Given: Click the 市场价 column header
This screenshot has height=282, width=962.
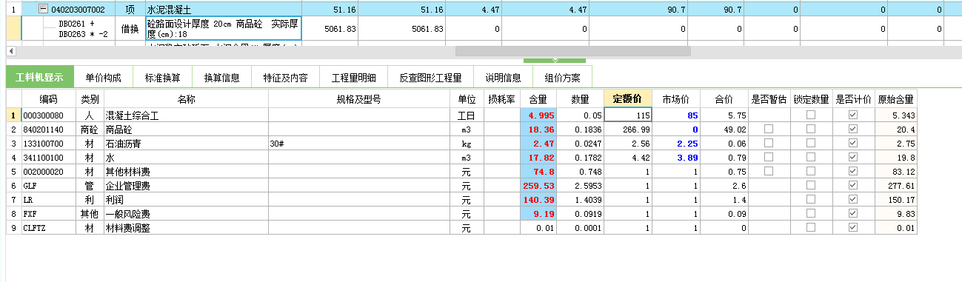Looking at the screenshot, I should [676, 99].
